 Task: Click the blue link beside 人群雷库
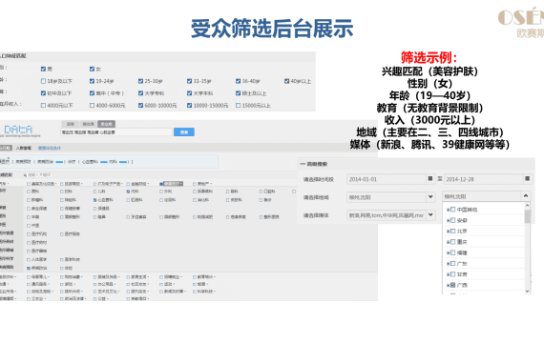(50, 148)
